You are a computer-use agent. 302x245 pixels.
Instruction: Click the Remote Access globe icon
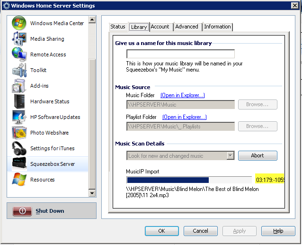tap(19, 54)
